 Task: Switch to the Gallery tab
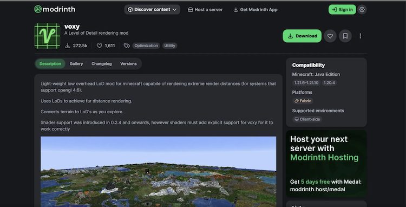pyautogui.click(x=76, y=64)
